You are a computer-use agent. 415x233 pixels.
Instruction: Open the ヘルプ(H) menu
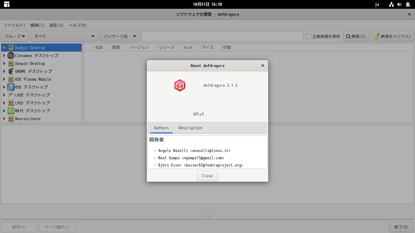click(x=78, y=25)
